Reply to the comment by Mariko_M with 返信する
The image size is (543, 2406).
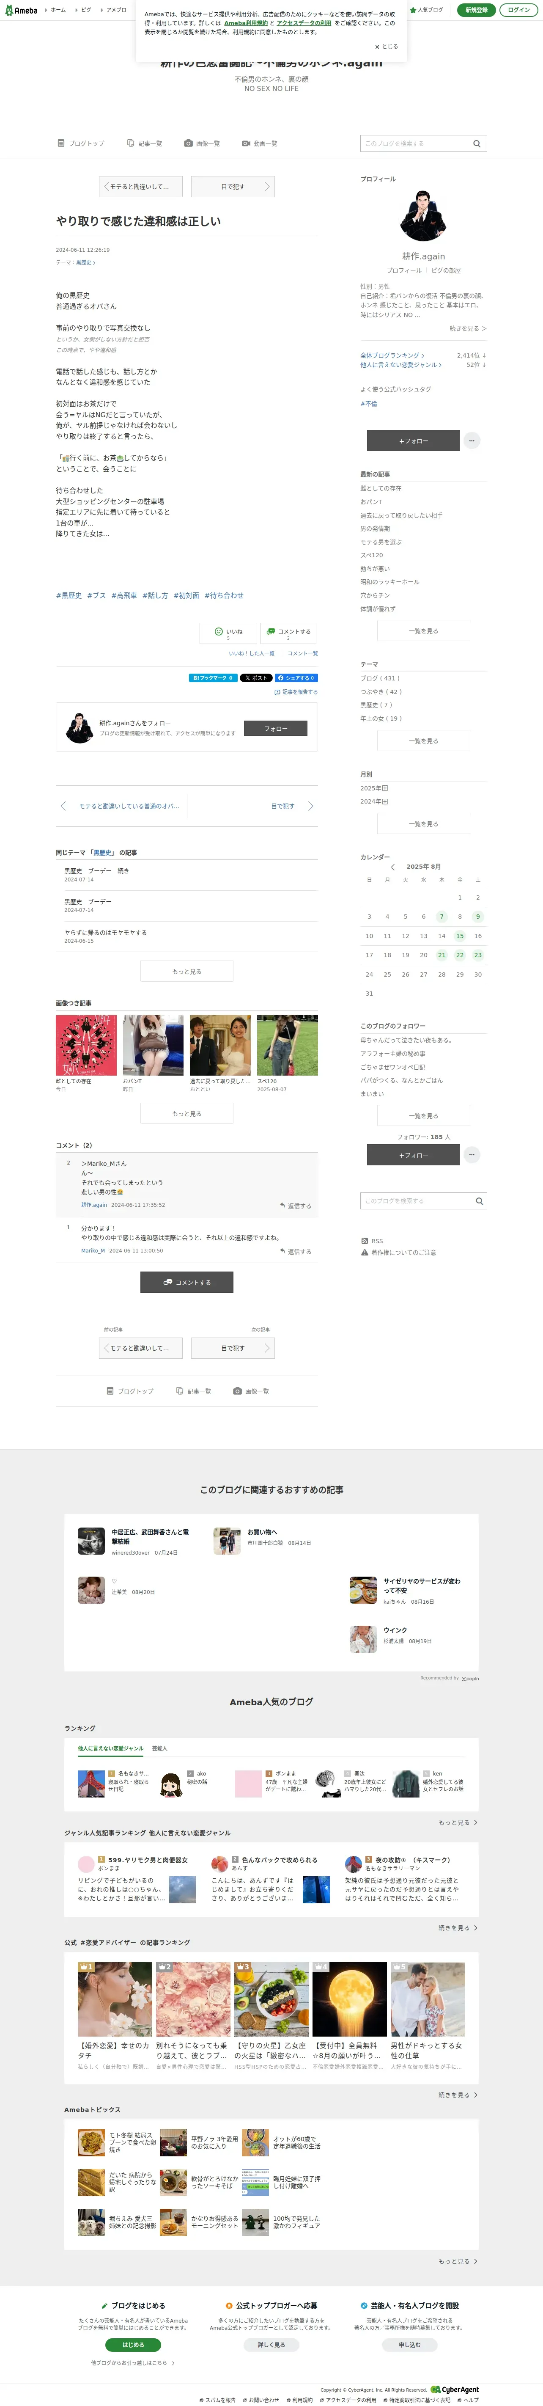[x=296, y=1252]
